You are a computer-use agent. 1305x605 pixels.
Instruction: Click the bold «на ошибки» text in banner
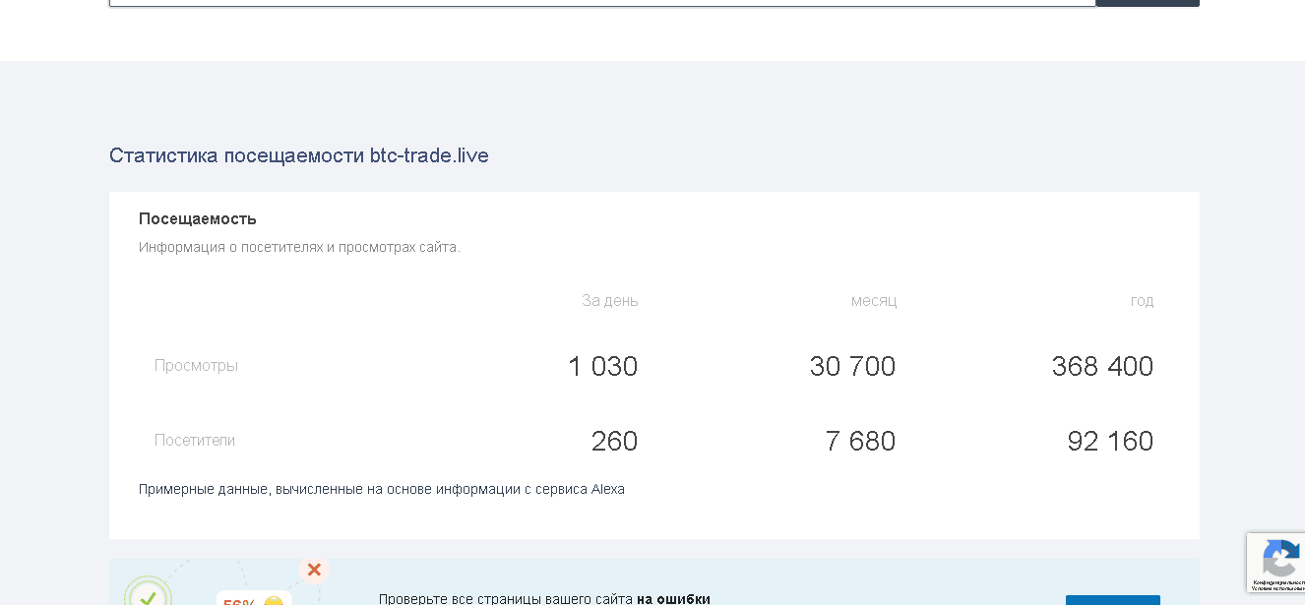pyautogui.click(x=673, y=599)
